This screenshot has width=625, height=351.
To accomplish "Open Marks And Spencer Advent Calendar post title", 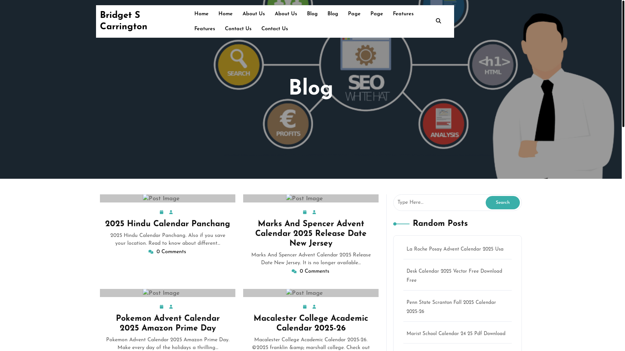I will 311,234.
